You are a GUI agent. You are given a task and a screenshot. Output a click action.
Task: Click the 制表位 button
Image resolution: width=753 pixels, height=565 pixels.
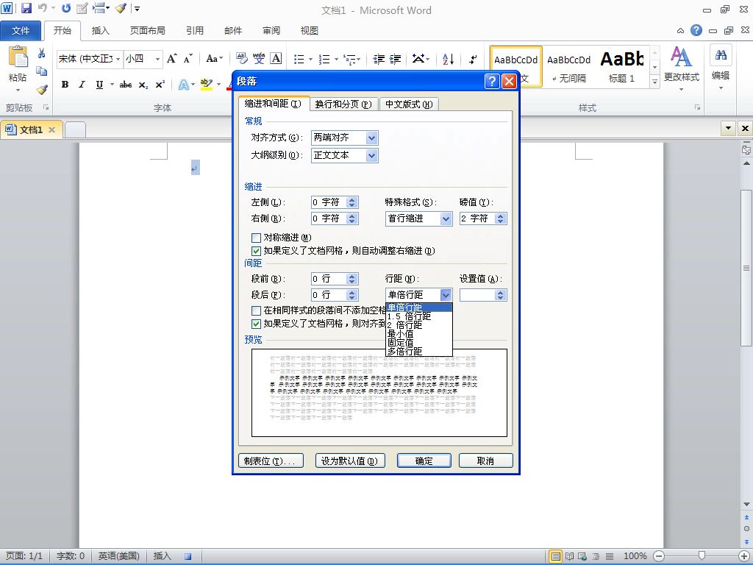point(271,461)
